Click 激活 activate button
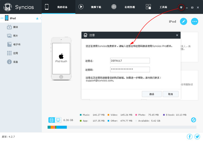The image size is (203, 141). pyautogui.click(x=152, y=94)
